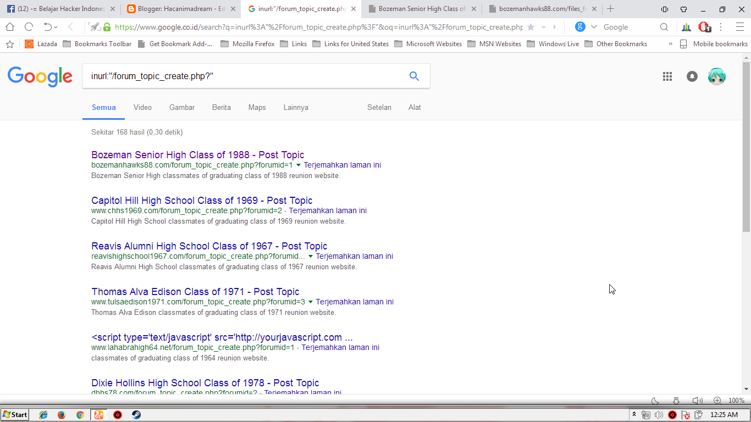
Task: Open the vertical dots extension menu
Action: point(721,27)
